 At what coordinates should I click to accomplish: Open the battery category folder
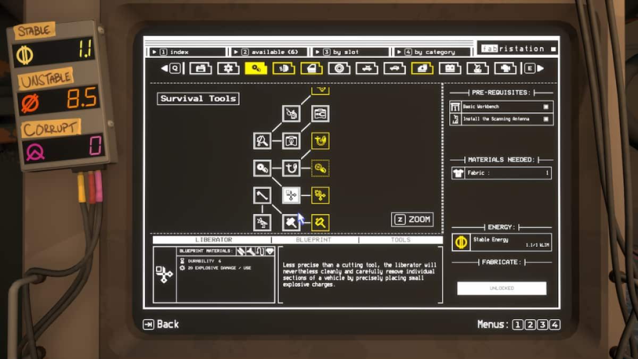450,68
